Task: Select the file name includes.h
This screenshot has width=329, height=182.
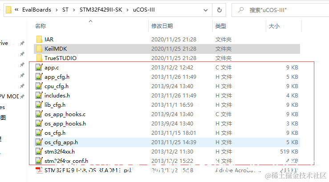Action: (57, 96)
